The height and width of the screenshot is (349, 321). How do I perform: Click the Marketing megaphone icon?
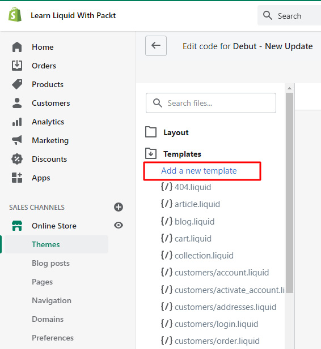17,140
